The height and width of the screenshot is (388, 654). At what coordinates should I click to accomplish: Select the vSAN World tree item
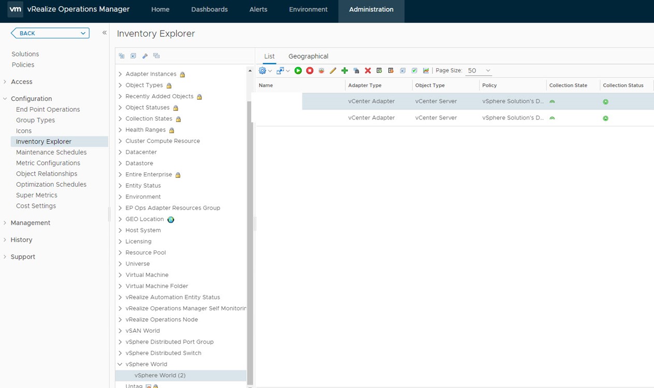(142, 331)
